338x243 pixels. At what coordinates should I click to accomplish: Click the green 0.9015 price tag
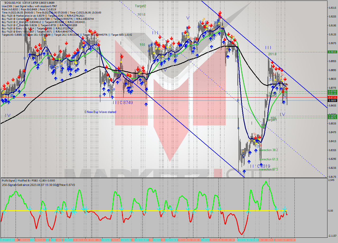pos(332,52)
